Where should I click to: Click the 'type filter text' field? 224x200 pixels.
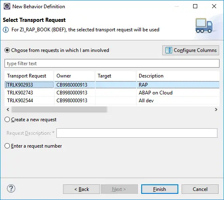click(112, 64)
